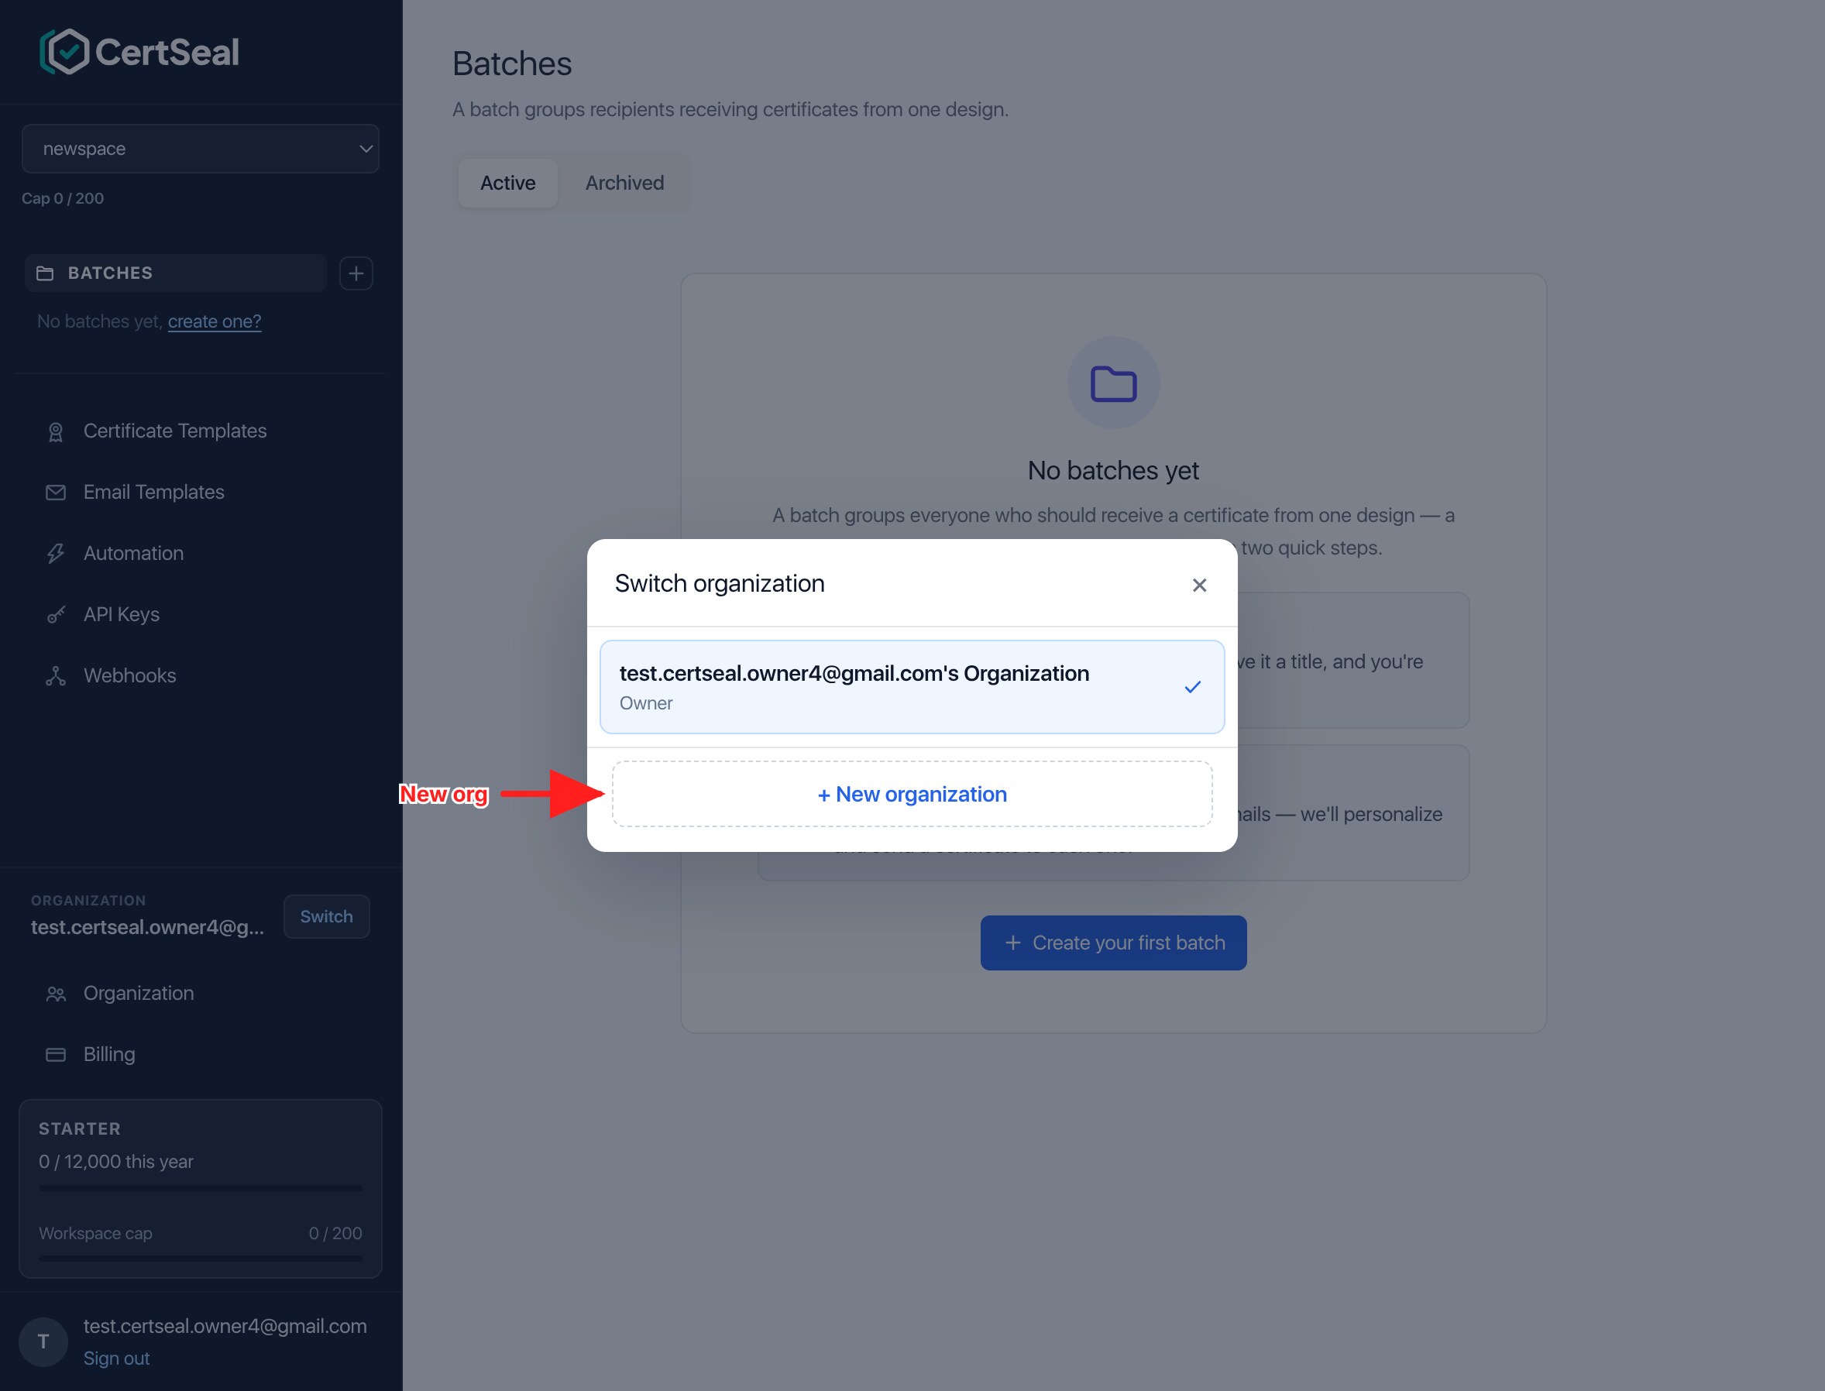The width and height of the screenshot is (1825, 1391).
Task: Close the Switch organization dialog
Action: tap(1199, 586)
